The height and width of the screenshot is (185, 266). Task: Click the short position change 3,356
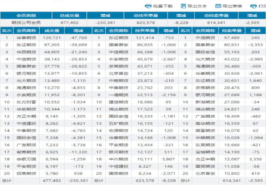255,159
